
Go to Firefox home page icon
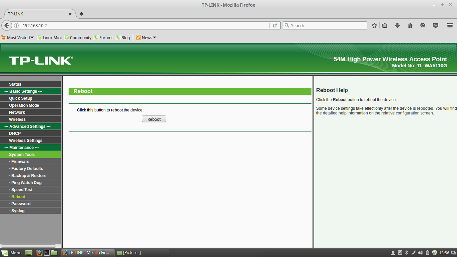tap(410, 25)
